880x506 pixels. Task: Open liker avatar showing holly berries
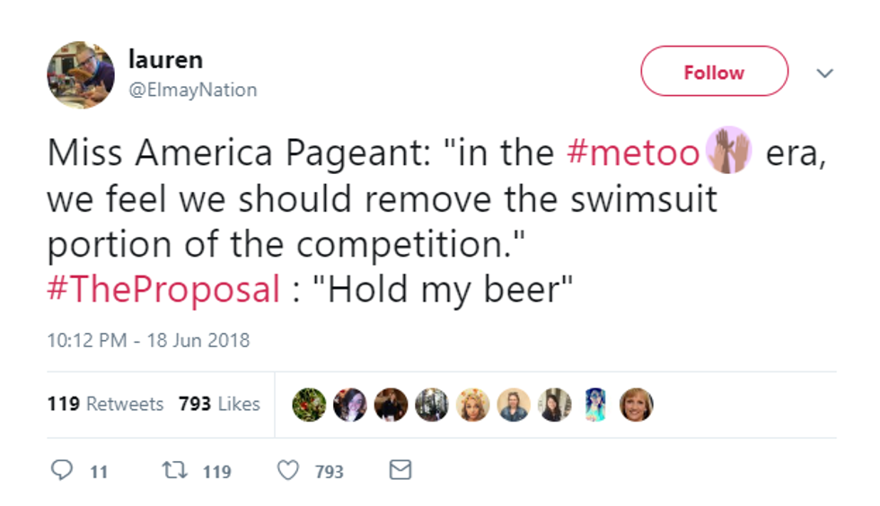(310, 405)
